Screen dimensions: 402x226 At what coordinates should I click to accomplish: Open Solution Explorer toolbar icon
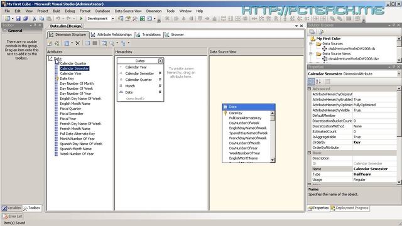pyautogui.click(x=121, y=19)
